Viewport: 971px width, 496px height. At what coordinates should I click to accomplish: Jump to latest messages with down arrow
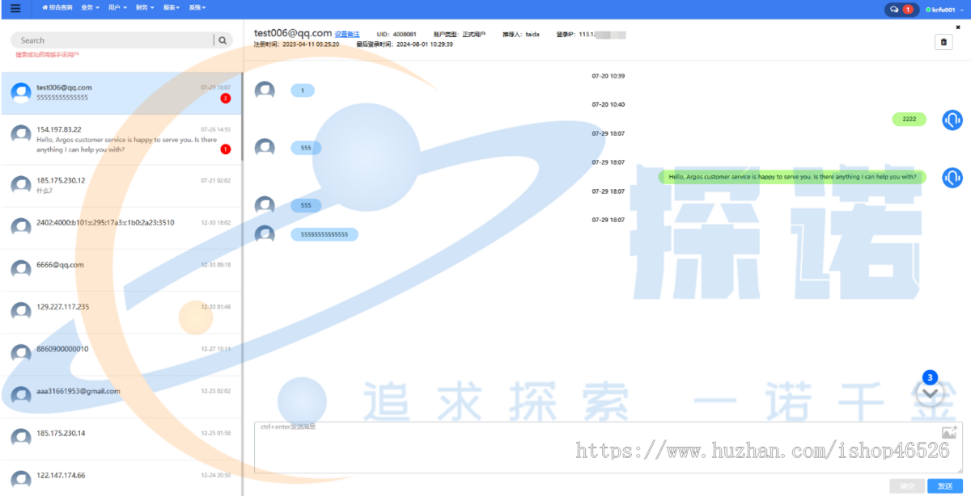(x=931, y=393)
